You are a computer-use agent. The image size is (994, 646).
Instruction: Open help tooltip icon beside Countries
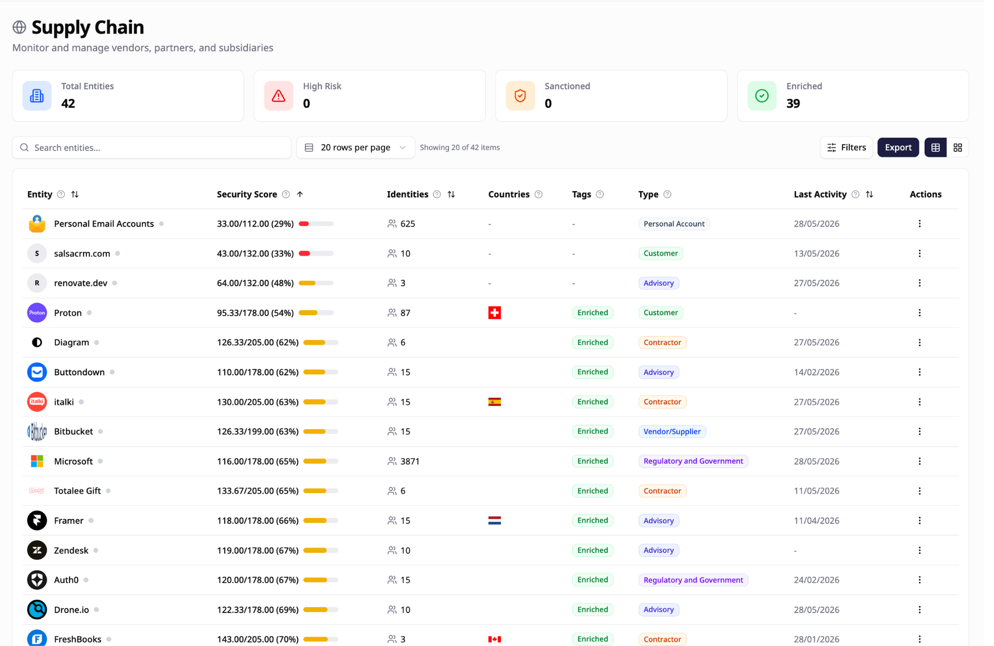[538, 194]
